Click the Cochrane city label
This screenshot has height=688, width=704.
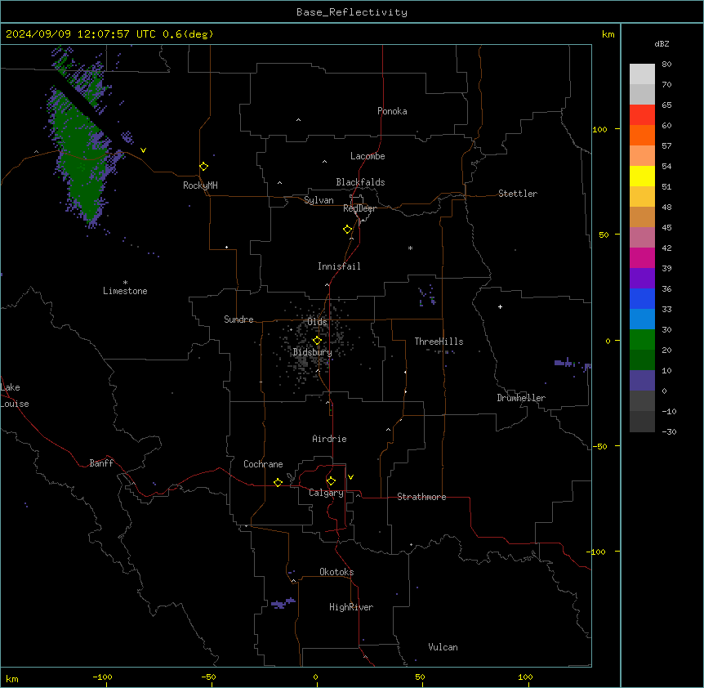[263, 464]
